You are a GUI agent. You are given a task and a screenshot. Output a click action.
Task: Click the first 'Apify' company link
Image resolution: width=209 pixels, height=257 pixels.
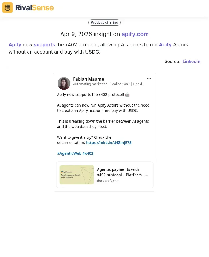[x=15, y=44]
